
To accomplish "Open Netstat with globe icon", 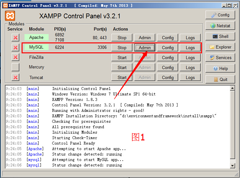I will [x=220, y=26].
